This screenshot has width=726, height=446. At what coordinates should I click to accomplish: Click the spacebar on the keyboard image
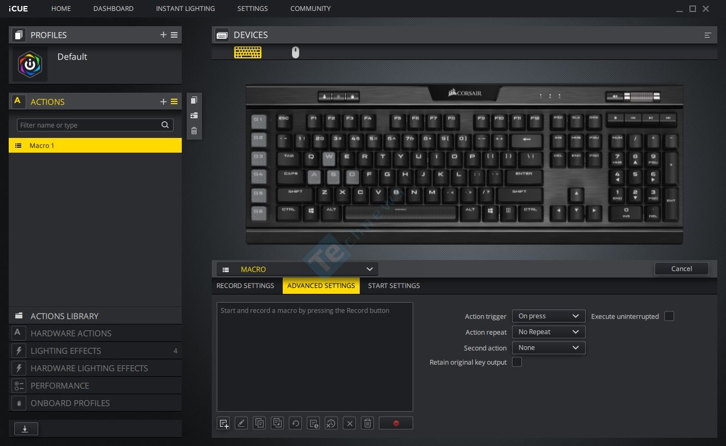click(x=400, y=212)
